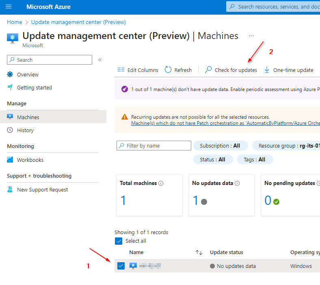The width and height of the screenshot is (320, 285).
Task: Click the Total machines count 1
Action: [123, 200]
